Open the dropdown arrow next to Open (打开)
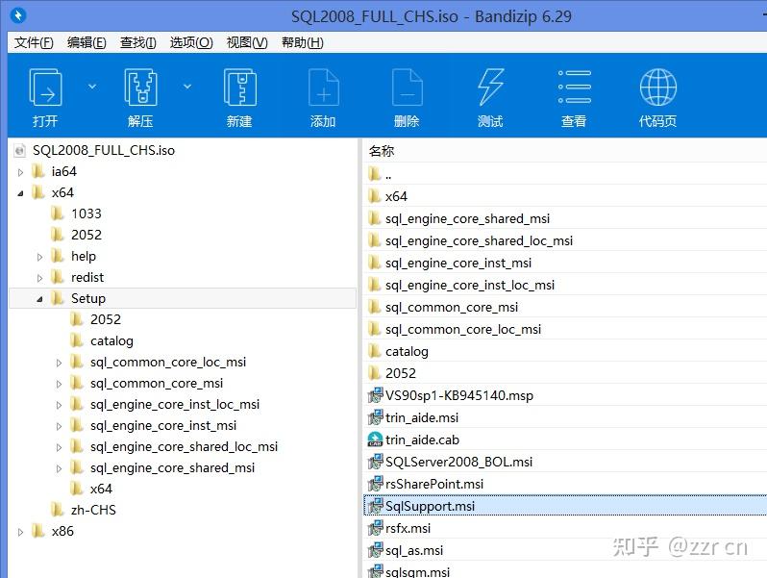Image resolution: width=767 pixels, height=578 pixels. (x=92, y=87)
